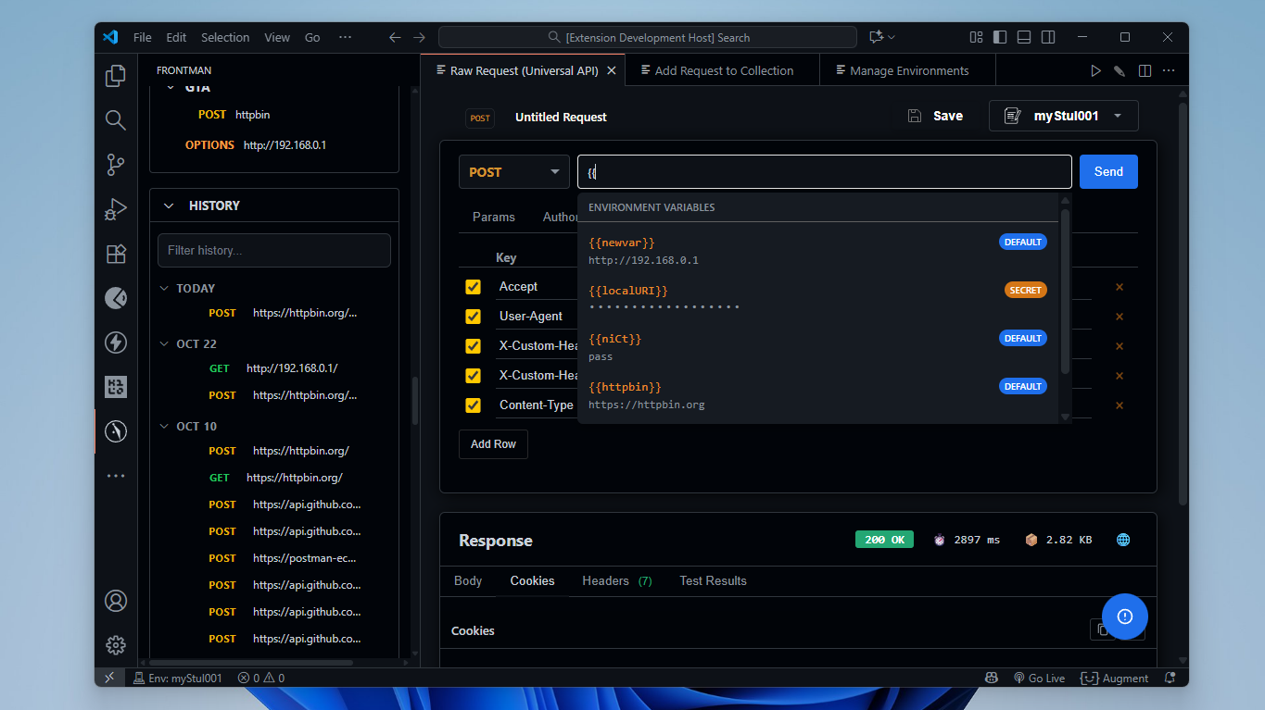Delete the Content-Type header row
This screenshot has width=1265, height=710.
1120,405
